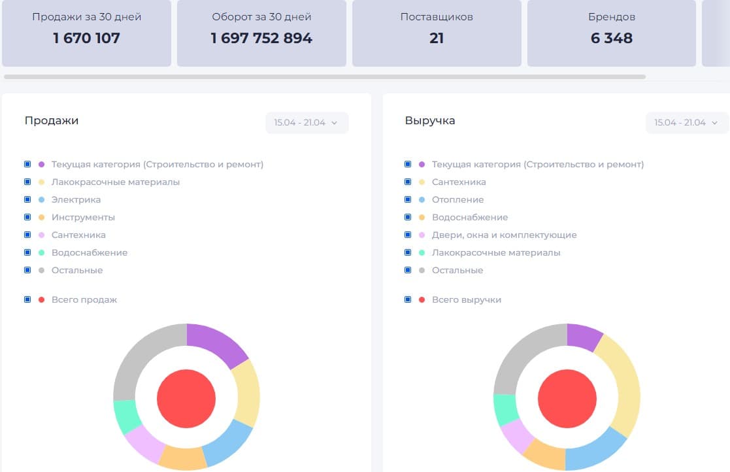Click Всего продаж legend label

(84, 300)
